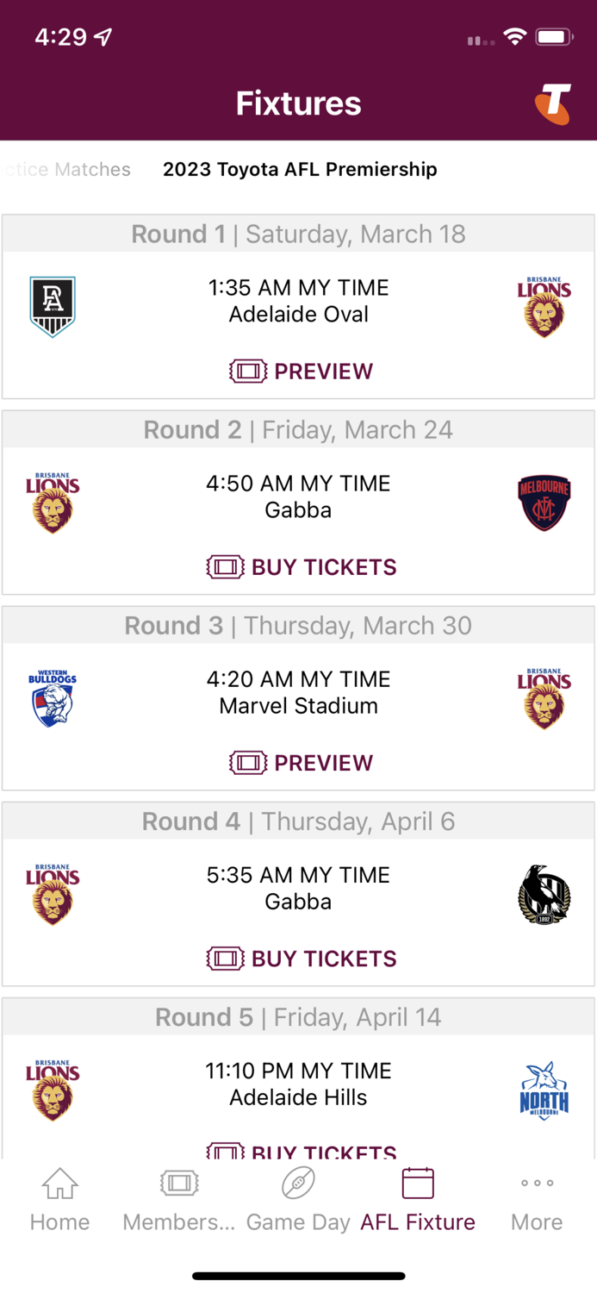Tap the Round 4 header row
The image size is (597, 1293).
pos(298,821)
